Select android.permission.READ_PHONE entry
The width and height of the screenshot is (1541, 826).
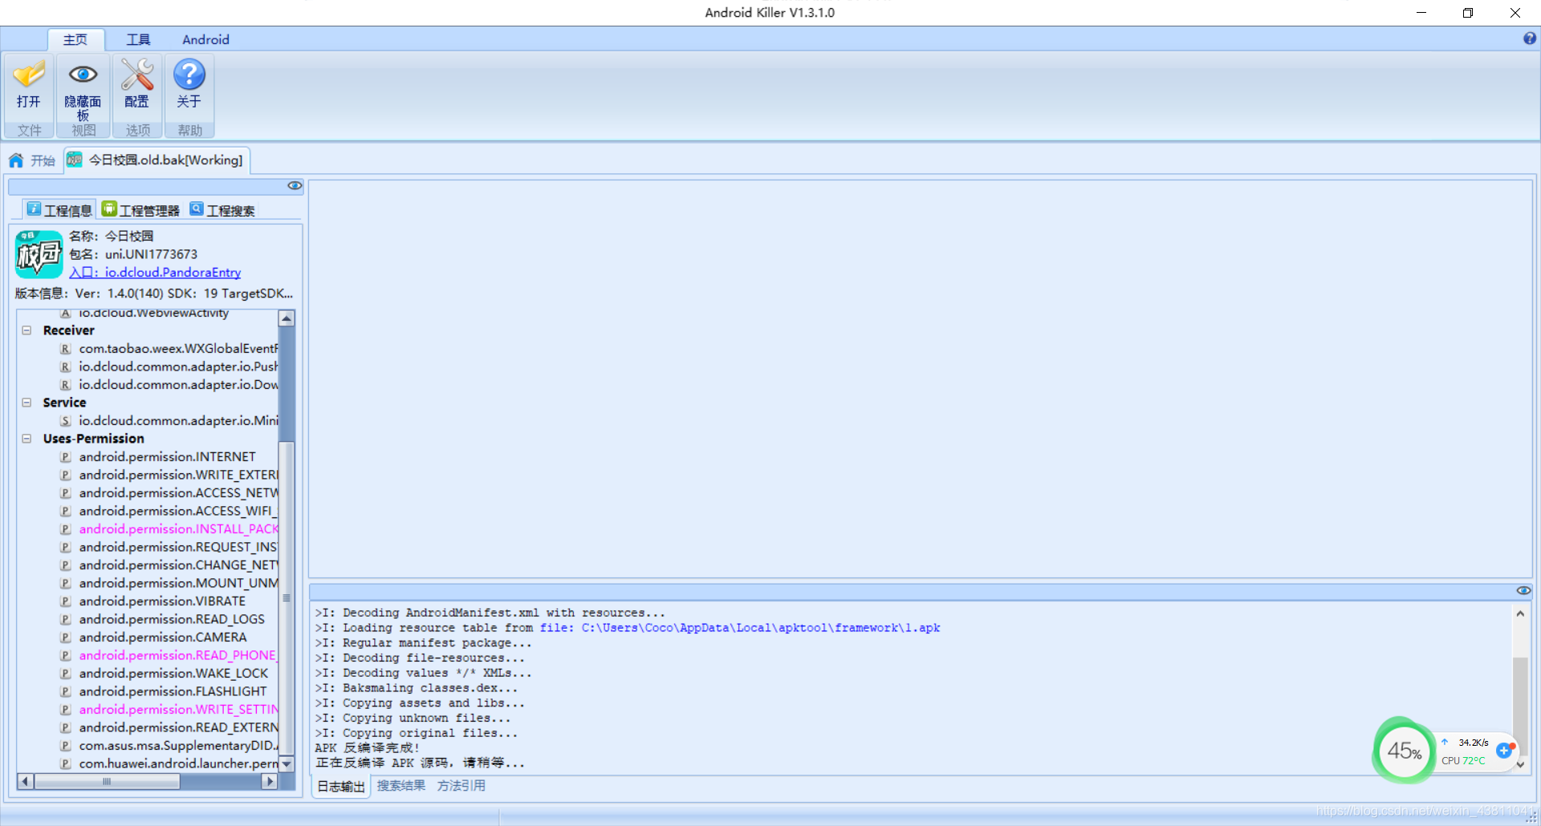coord(177,655)
